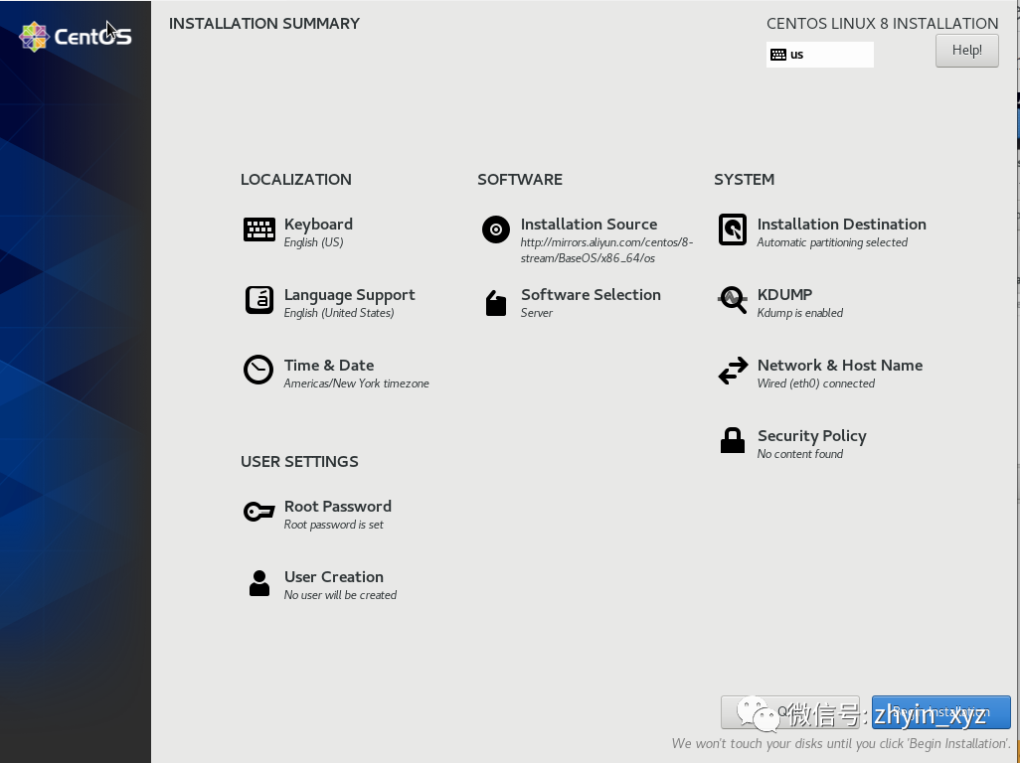Click 'Root password is set' status text
This screenshot has height=763, width=1020.
[x=334, y=525]
